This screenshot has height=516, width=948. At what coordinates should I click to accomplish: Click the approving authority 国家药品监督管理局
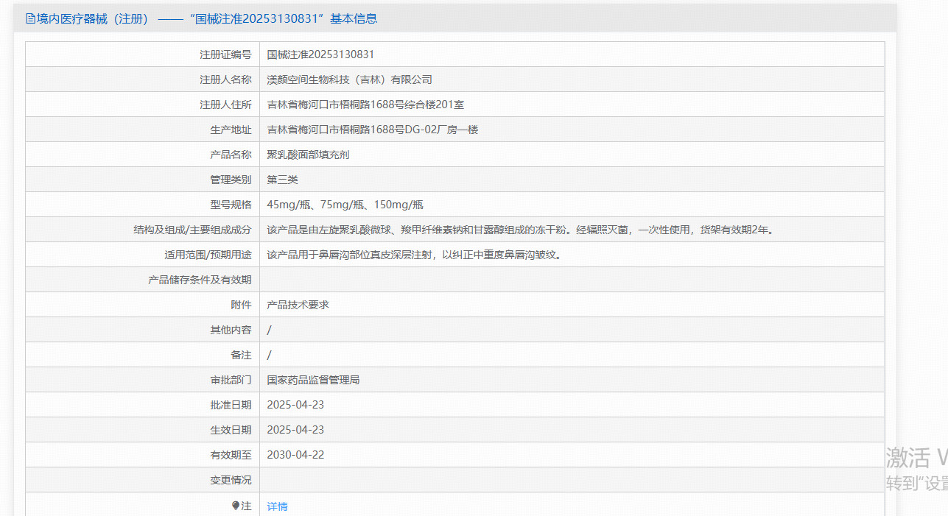point(313,380)
